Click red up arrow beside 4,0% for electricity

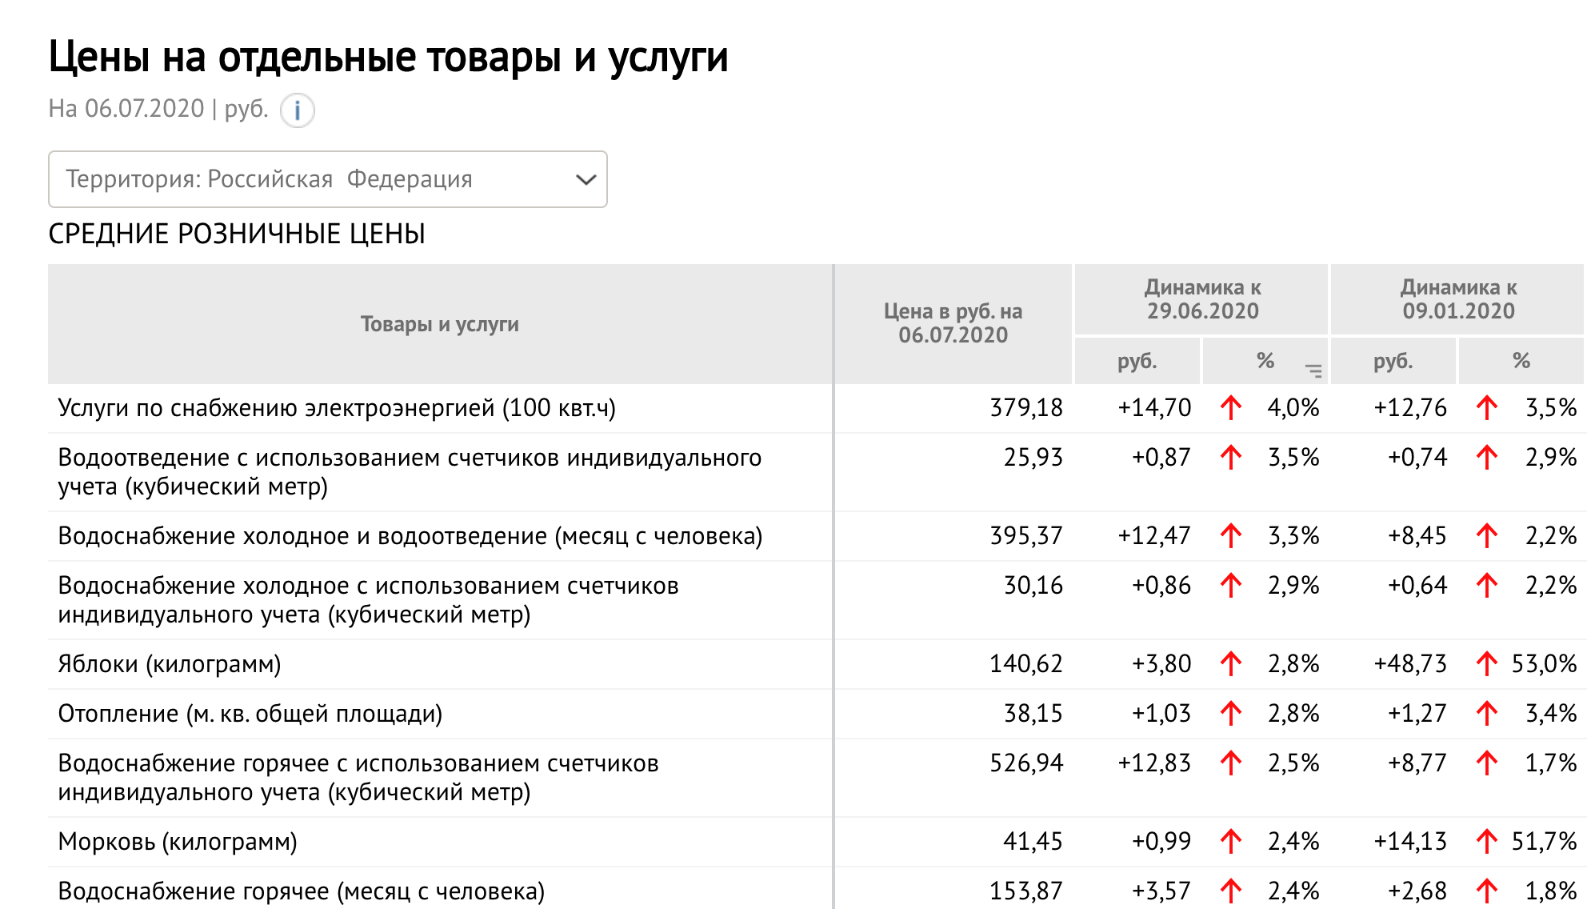pyautogui.click(x=1231, y=408)
